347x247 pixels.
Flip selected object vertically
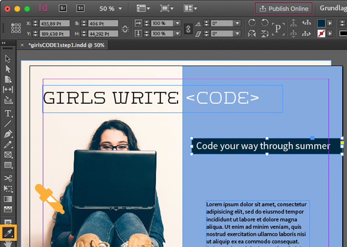pyautogui.click(x=265, y=33)
